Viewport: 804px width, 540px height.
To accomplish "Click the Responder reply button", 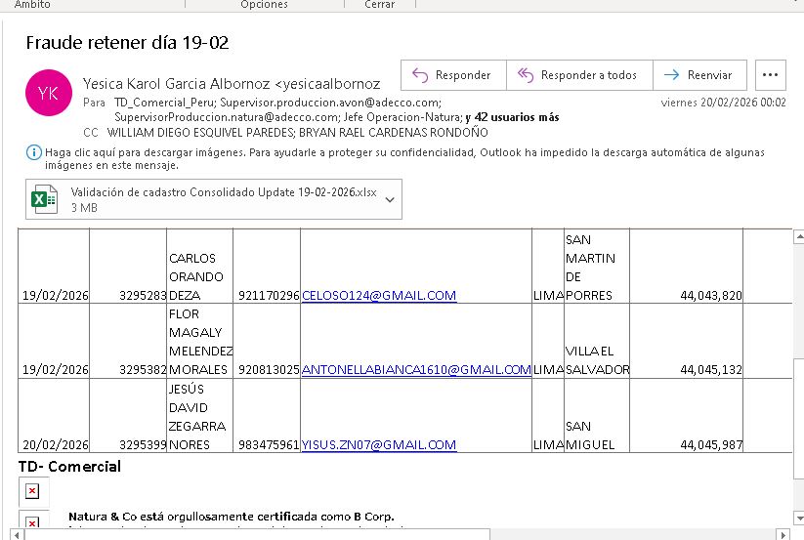I will click(452, 75).
